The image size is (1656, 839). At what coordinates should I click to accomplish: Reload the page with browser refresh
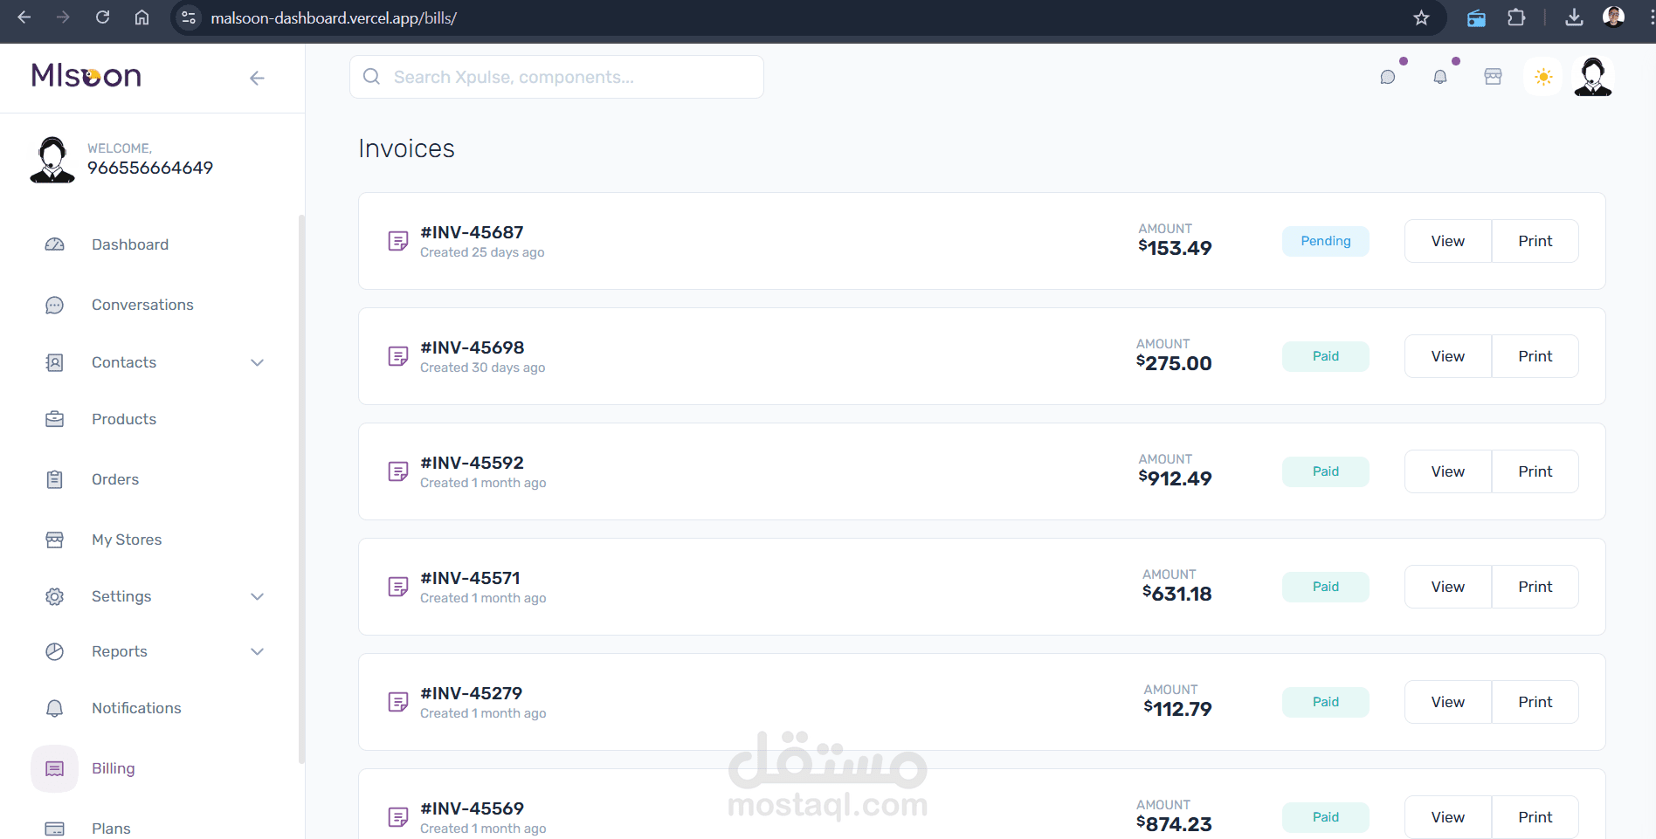coord(102,17)
